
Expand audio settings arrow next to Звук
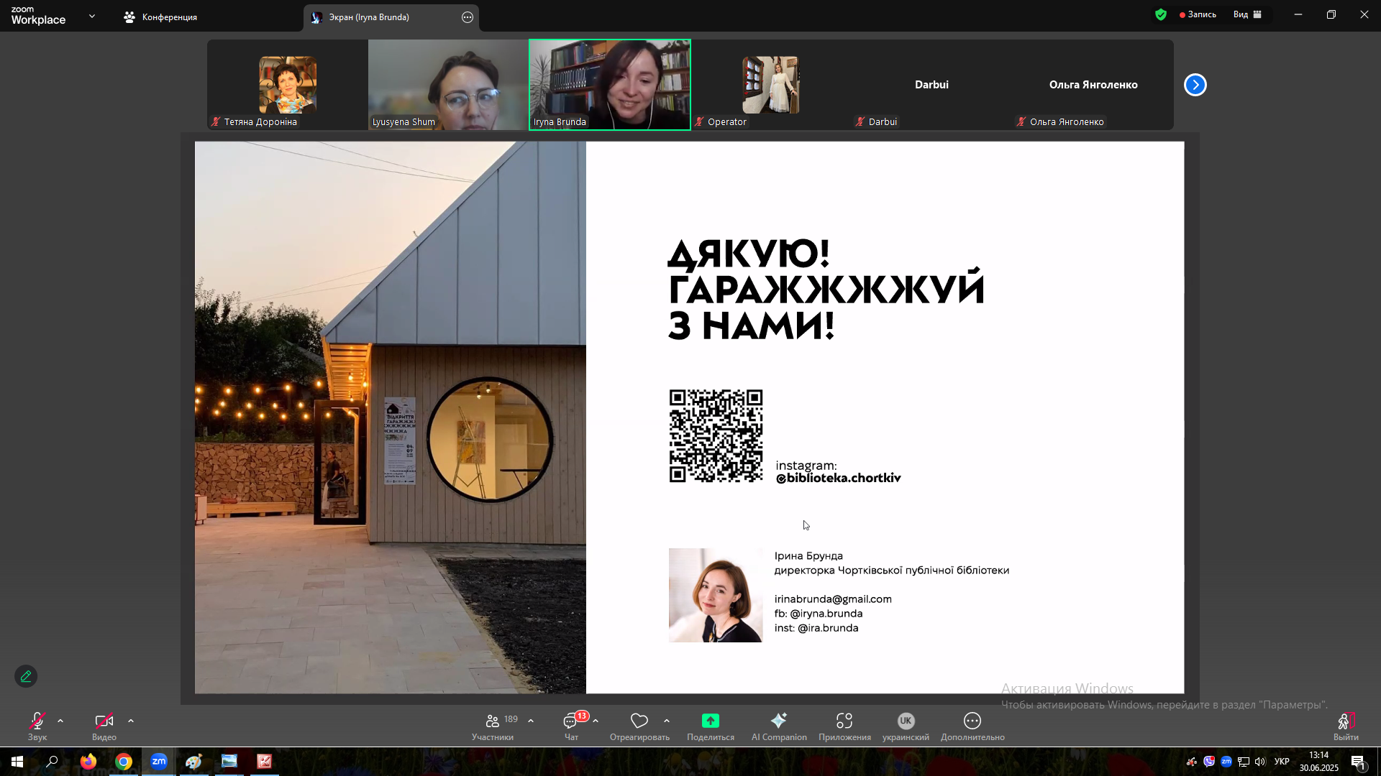pyautogui.click(x=60, y=721)
